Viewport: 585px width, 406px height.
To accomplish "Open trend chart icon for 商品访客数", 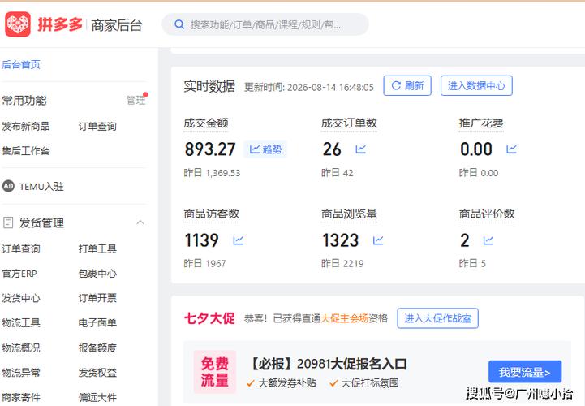I will [238, 240].
